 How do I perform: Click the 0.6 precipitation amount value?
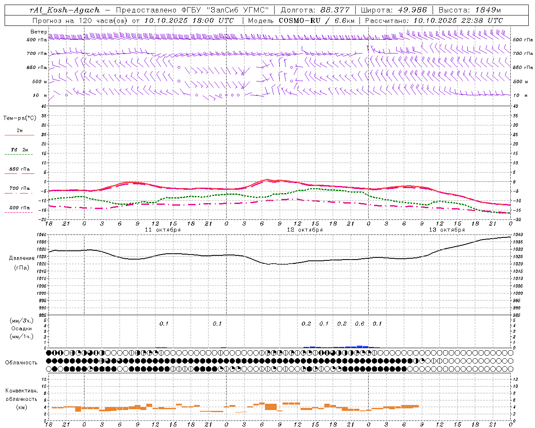coord(359,324)
